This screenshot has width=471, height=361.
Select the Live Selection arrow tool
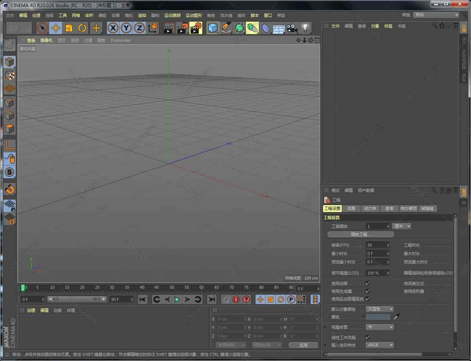point(43,28)
